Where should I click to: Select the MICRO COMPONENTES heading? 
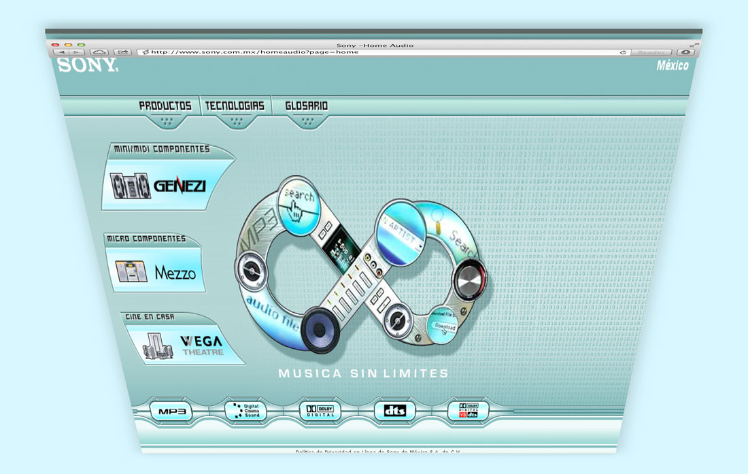[x=146, y=239]
